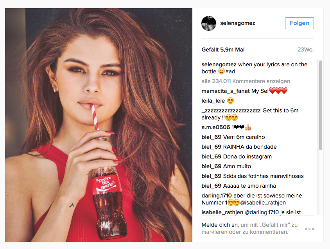The image size is (330, 249).
Task: Open the selenagomez username in the caption
Action: coord(219,64)
